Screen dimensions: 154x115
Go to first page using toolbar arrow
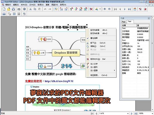pos(115,9)
